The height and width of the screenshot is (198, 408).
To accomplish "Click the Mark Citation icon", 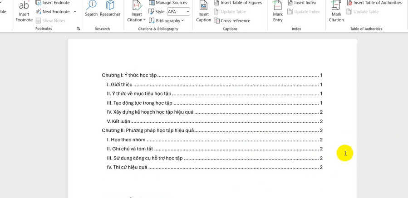I will 336,5.
